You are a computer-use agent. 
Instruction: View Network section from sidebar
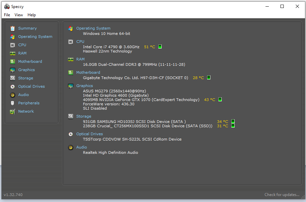pyautogui.click(x=26, y=111)
